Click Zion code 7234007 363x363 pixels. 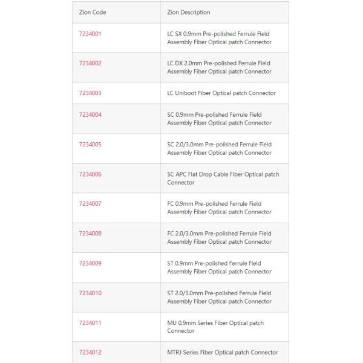pyautogui.click(x=90, y=204)
